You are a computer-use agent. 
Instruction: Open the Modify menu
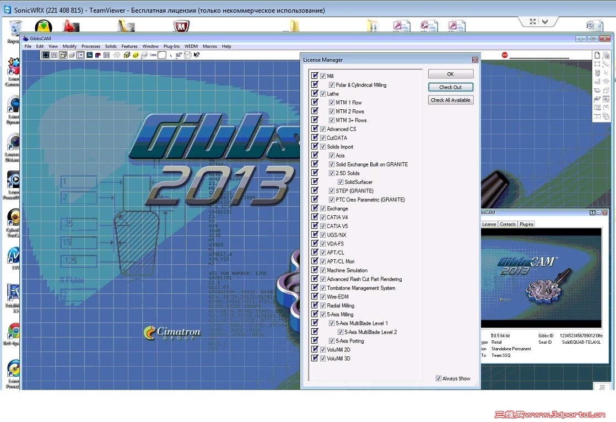tap(69, 46)
